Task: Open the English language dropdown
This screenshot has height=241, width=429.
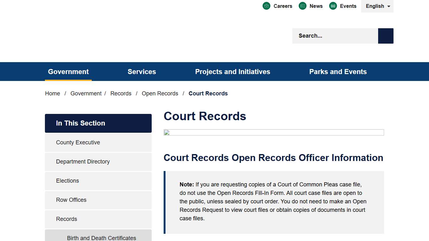Action: point(376,6)
